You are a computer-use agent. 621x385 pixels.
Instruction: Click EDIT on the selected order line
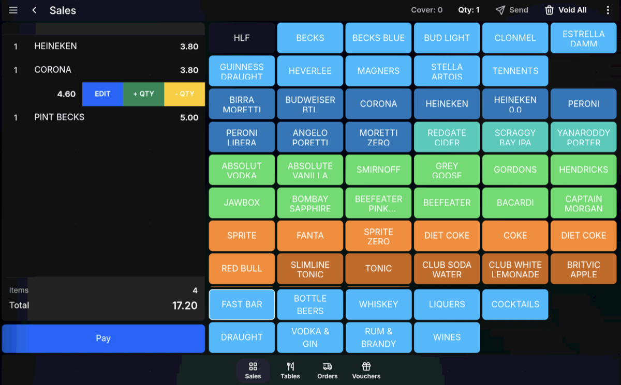pyautogui.click(x=102, y=94)
